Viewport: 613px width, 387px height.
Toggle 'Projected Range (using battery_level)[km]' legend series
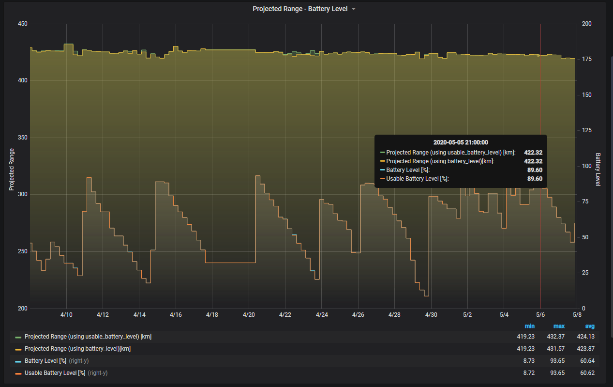pos(77,348)
